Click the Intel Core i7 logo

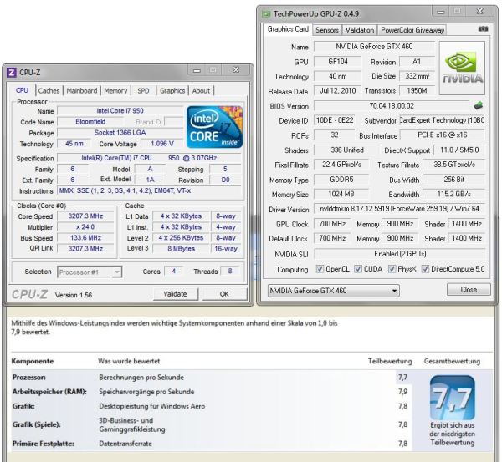click(213, 126)
